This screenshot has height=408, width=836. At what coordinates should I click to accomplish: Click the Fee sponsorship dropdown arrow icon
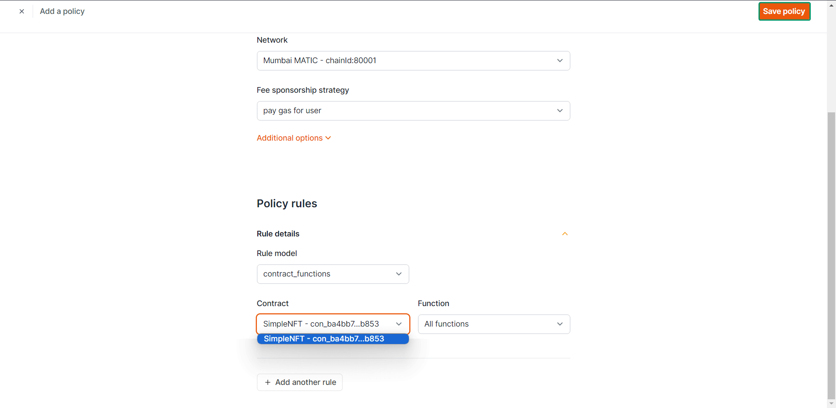click(560, 111)
